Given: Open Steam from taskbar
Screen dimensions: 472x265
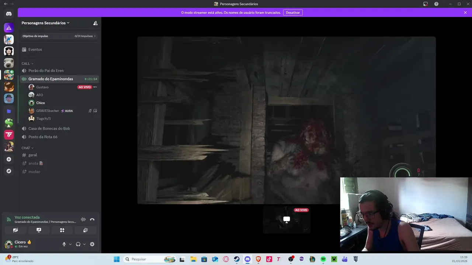Looking at the screenshot, I should point(237,259).
